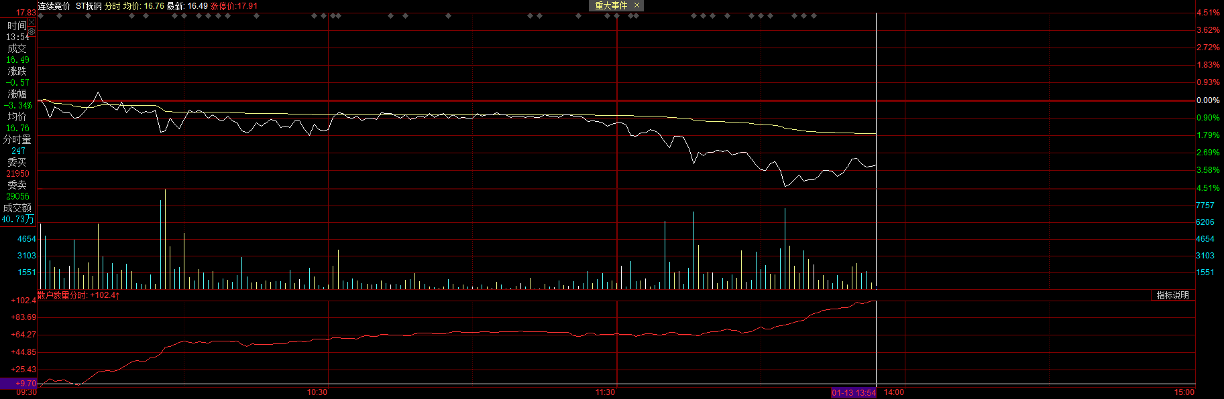Click the 11:30 time axis label
Viewport: 1224px width, 399px height.
click(605, 392)
